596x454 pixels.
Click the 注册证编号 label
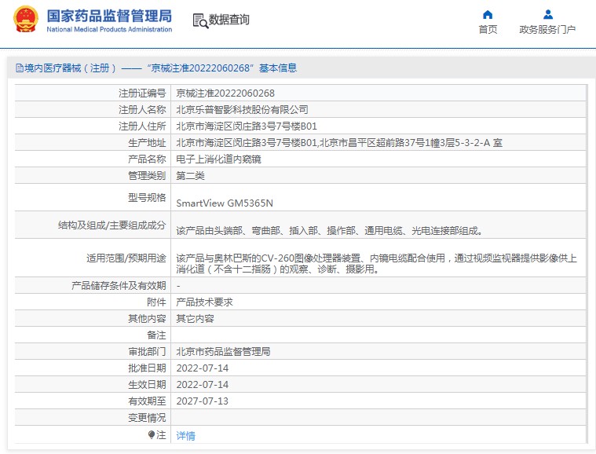142,93
